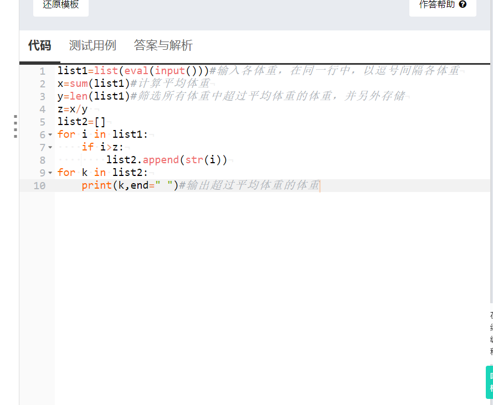Viewport: 493px width, 405px height.
Task: Collapse the fold arrow on line 9
Action: tap(50, 173)
